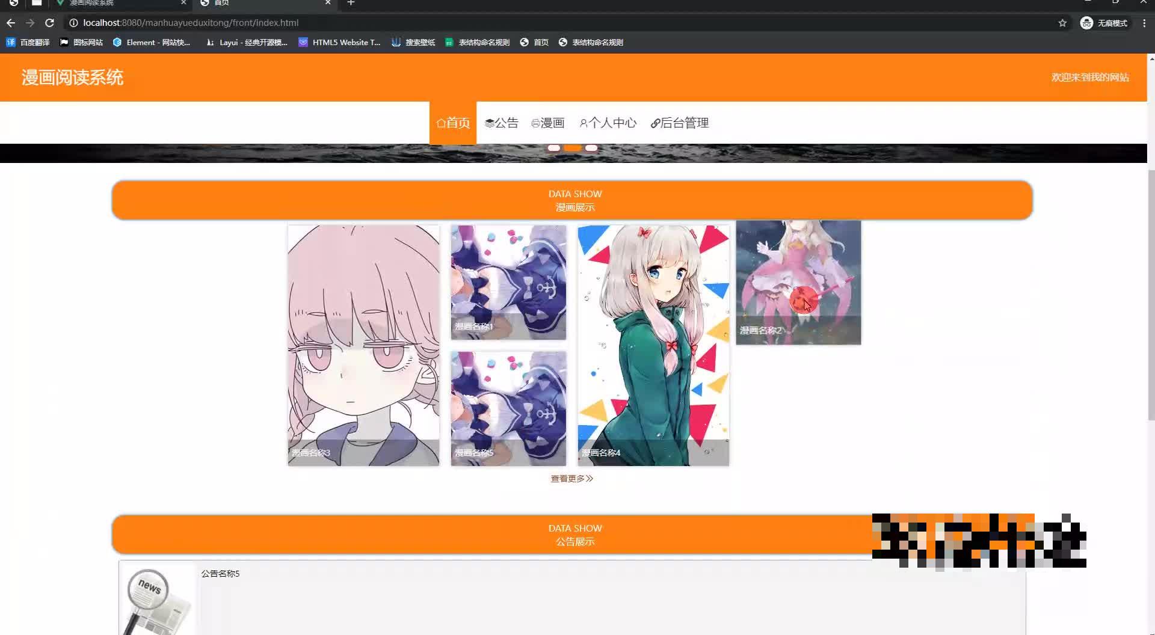Open the 后台管理 navigation menu item
Screen dimensions: 1155x635
click(680, 123)
